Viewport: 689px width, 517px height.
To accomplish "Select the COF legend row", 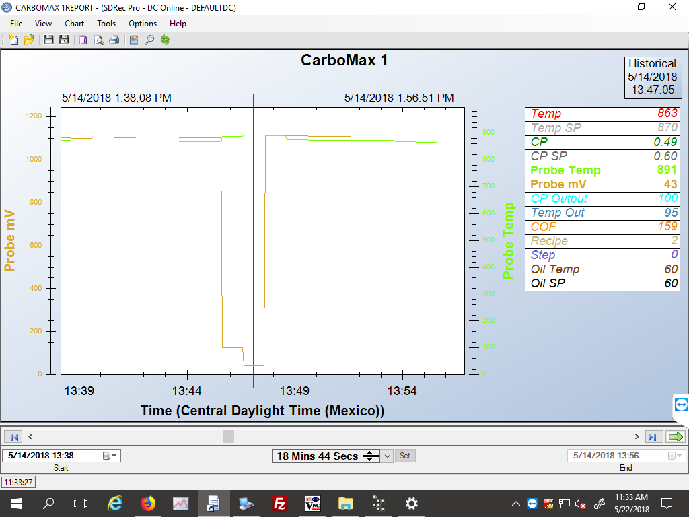I will (x=602, y=227).
